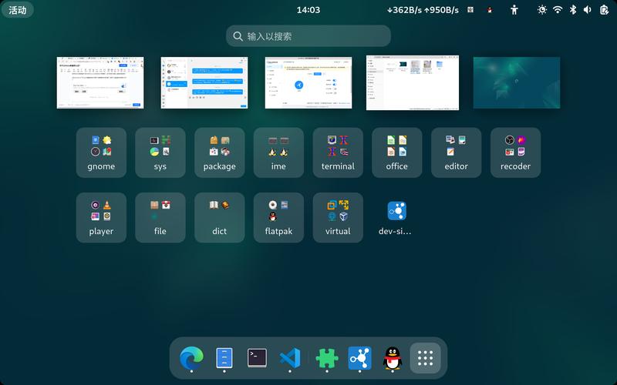Image resolution: width=617 pixels, height=385 pixels.
Task: Open the editor app folder
Action: click(457, 152)
